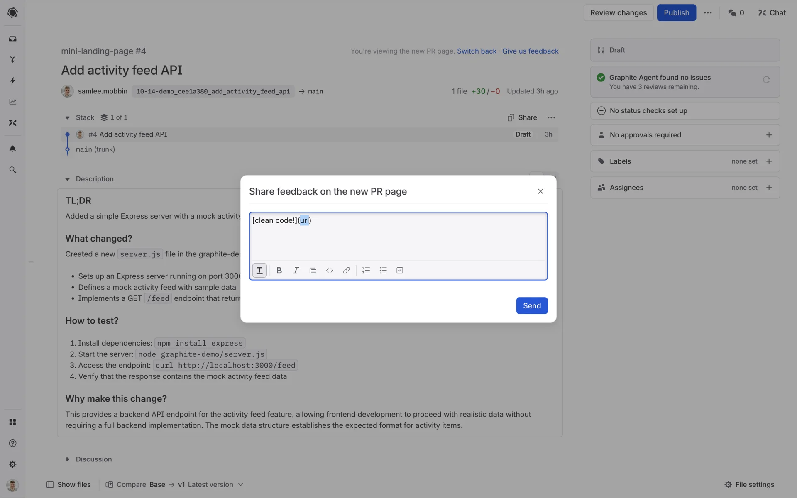
Task: Expand the Discussion section
Action: (68, 459)
